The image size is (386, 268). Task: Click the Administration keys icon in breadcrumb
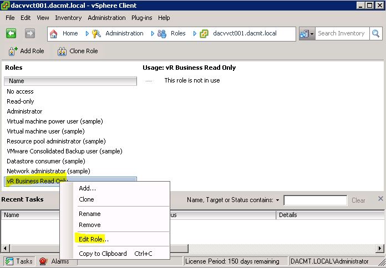(96, 34)
